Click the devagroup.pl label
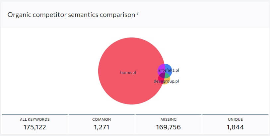The height and width of the screenshot is (136, 270). [167, 81]
